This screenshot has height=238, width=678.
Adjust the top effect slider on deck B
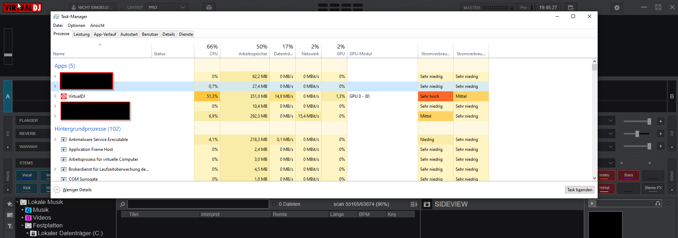point(637,121)
